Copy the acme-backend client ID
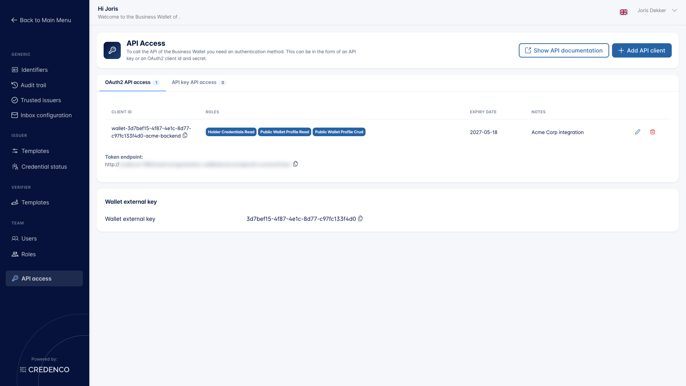 tap(185, 135)
